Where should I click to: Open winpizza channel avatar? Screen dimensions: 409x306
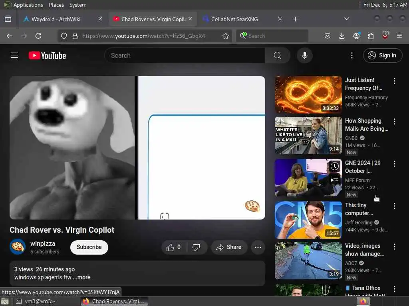pos(18,247)
